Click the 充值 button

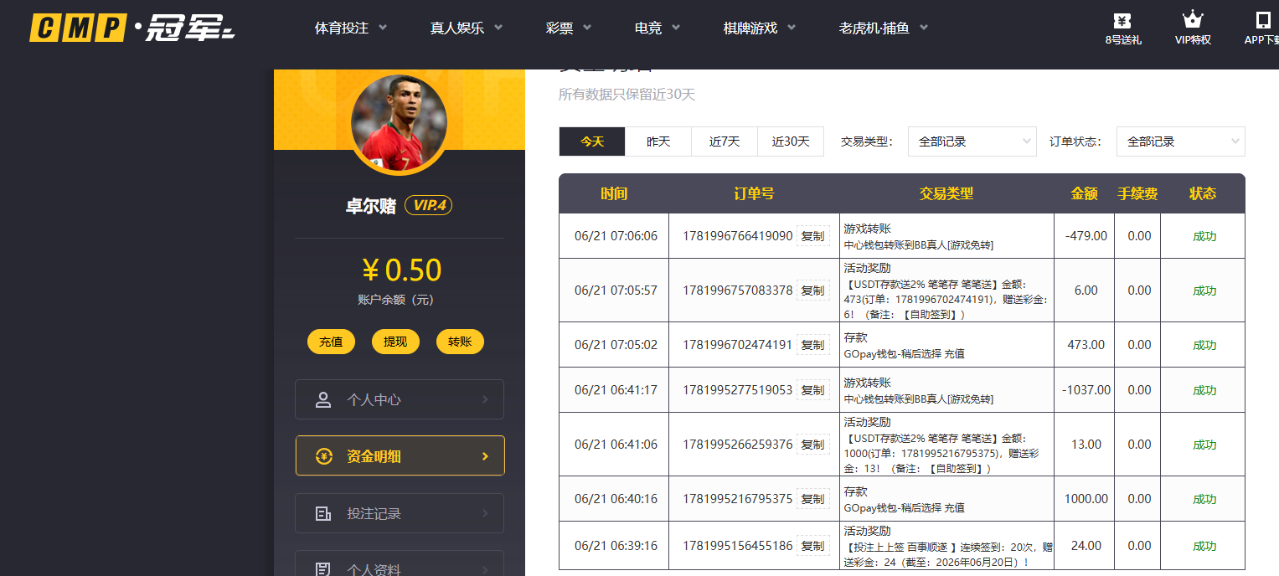(x=331, y=342)
